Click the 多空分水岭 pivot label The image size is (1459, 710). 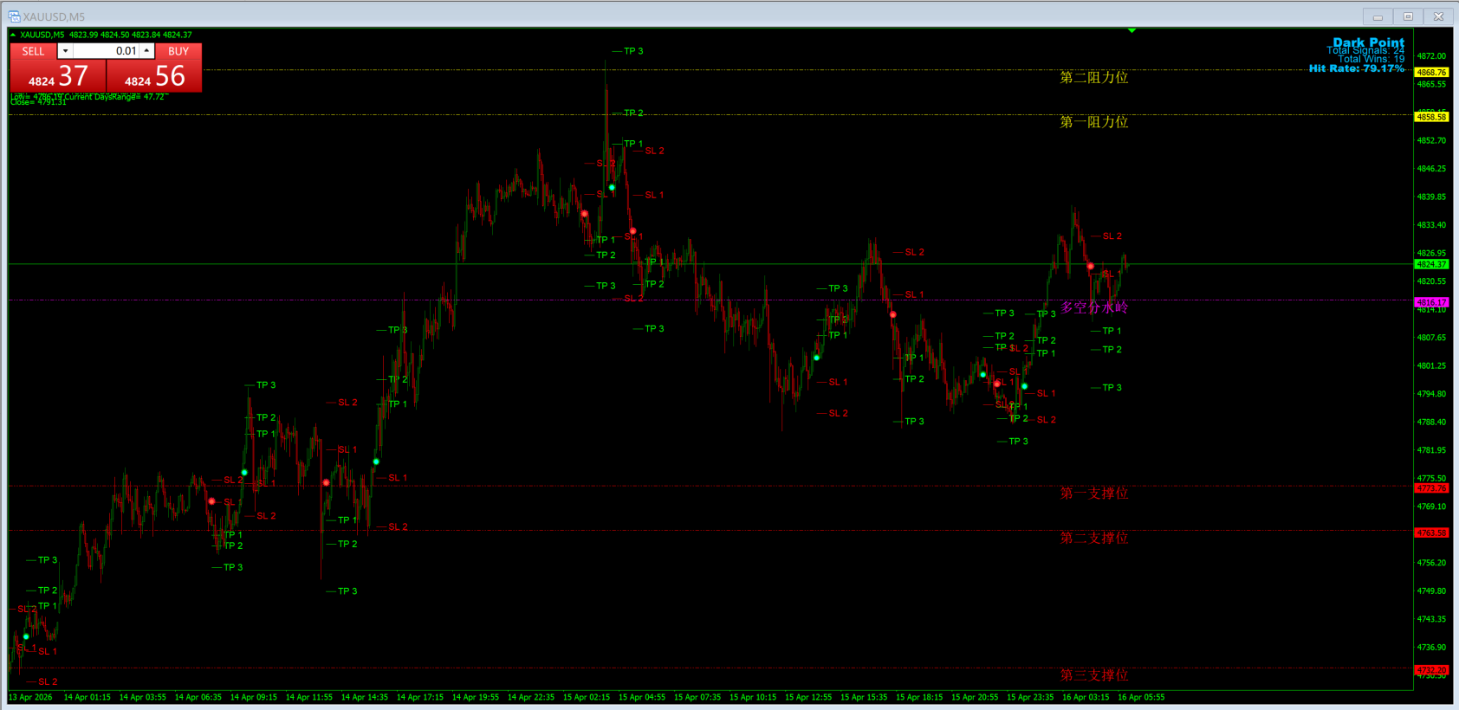[1094, 307]
